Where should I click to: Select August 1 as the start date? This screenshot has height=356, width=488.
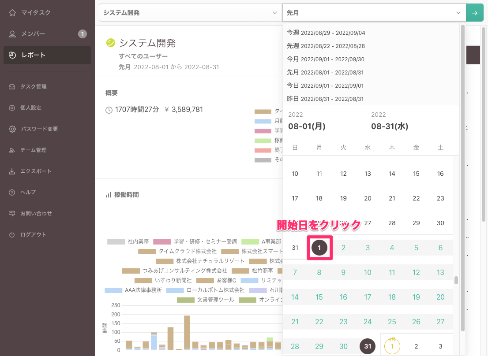(319, 248)
